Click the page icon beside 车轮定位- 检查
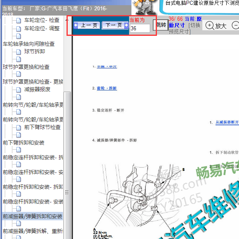 [19, 20]
